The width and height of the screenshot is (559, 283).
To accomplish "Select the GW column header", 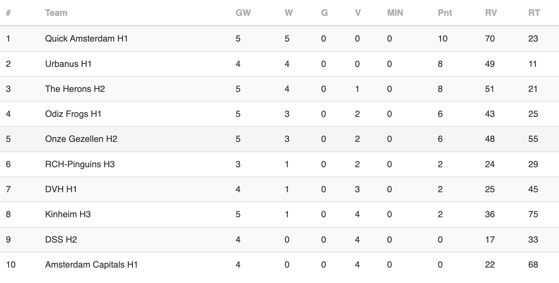I will [243, 13].
